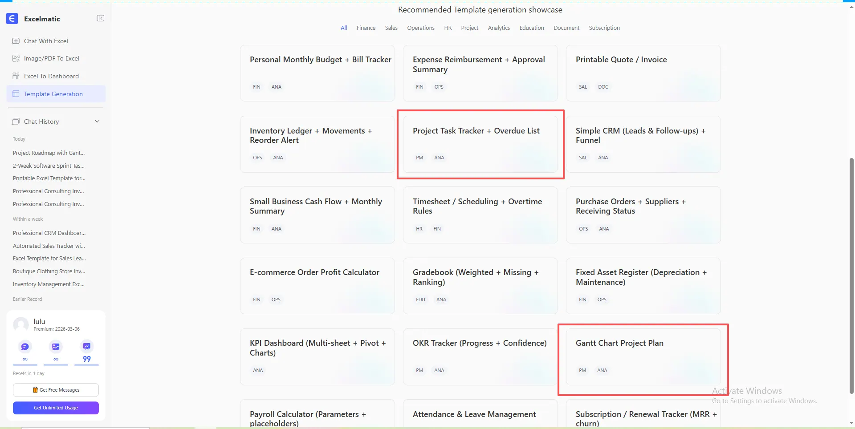Collapse the sidebar using panel toggle icon
This screenshot has width=855, height=429.
[x=101, y=18]
